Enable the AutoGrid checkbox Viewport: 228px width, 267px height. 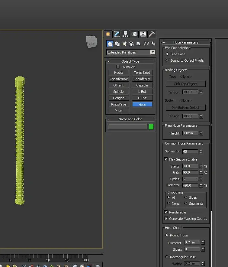pos(118,67)
